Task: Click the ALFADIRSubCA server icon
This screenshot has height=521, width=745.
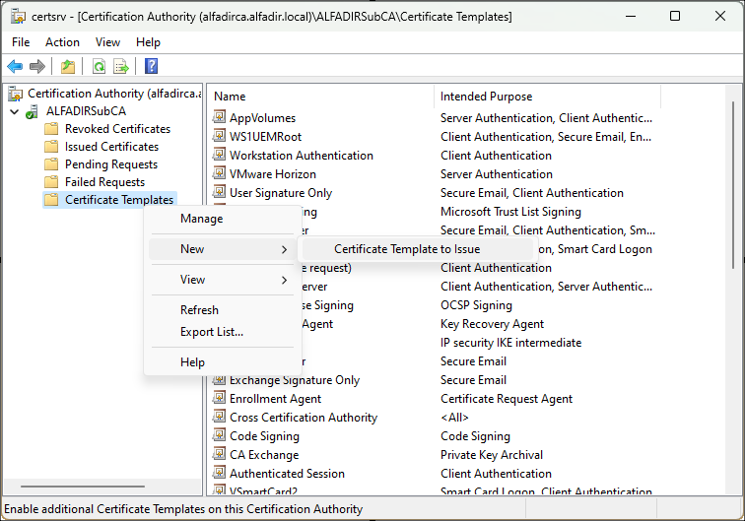Action: [32, 111]
